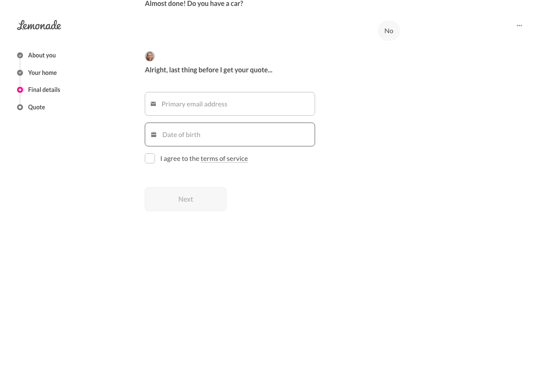Open the terms of service link
Viewport: 545px width, 383px height.
pyautogui.click(x=224, y=158)
